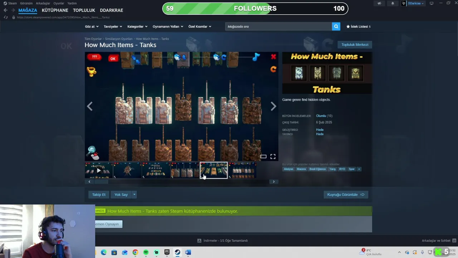Reload the store page via refresh icon
The width and height of the screenshot is (458, 258).
coord(5,17)
